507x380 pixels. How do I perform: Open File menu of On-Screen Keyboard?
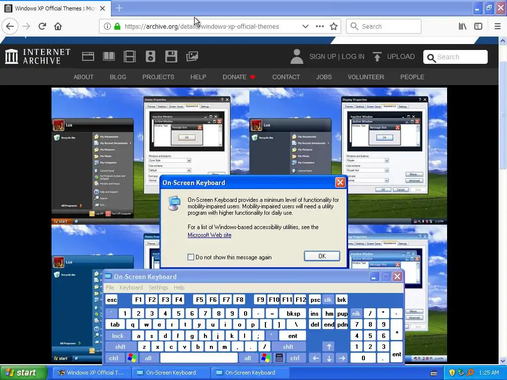pos(110,287)
